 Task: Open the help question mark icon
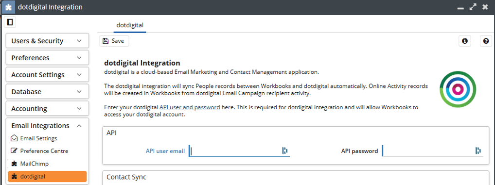point(486,41)
